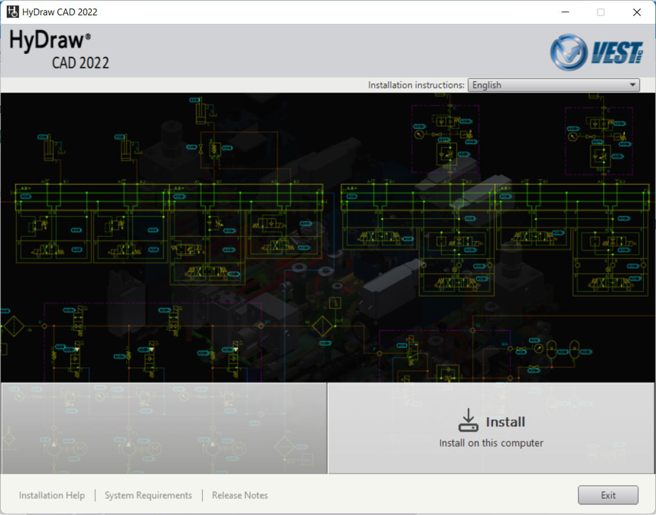Close the HyDraw CAD 2022 installer

pyautogui.click(x=636, y=12)
